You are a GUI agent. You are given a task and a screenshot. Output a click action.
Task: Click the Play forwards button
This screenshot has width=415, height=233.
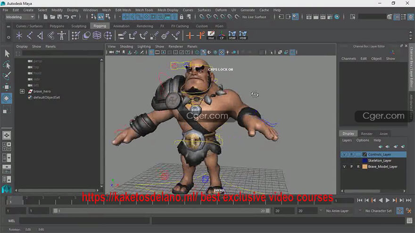pos(388,200)
